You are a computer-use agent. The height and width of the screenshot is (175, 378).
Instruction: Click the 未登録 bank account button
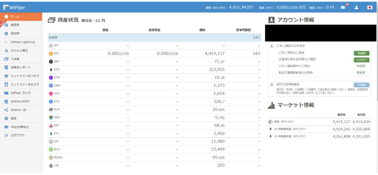coord(362,85)
